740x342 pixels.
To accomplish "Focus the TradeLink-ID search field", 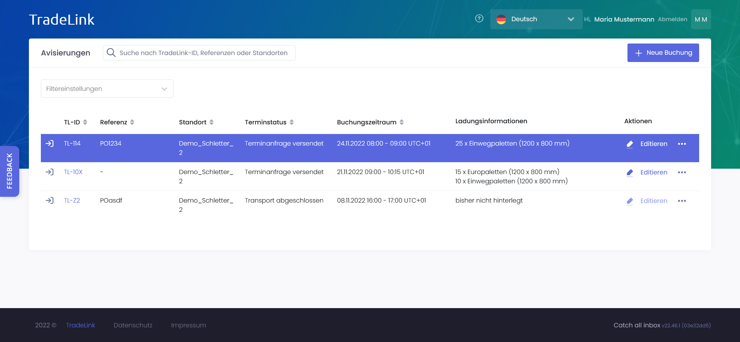I will (203, 53).
